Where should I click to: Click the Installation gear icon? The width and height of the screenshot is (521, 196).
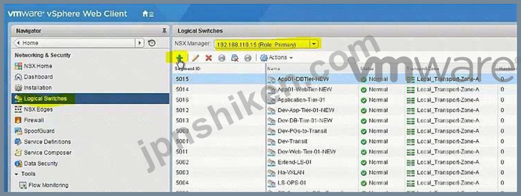click(19, 88)
